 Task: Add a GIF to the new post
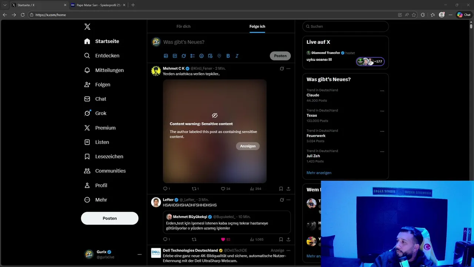pos(175,56)
